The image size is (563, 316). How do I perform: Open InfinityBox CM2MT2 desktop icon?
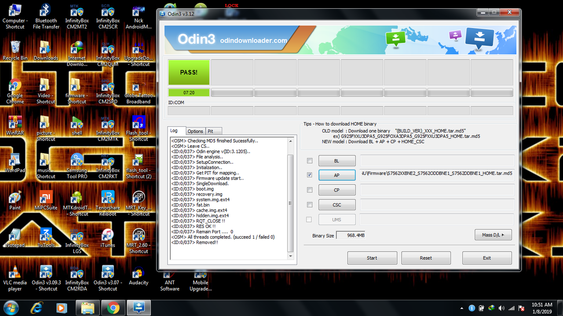click(77, 17)
